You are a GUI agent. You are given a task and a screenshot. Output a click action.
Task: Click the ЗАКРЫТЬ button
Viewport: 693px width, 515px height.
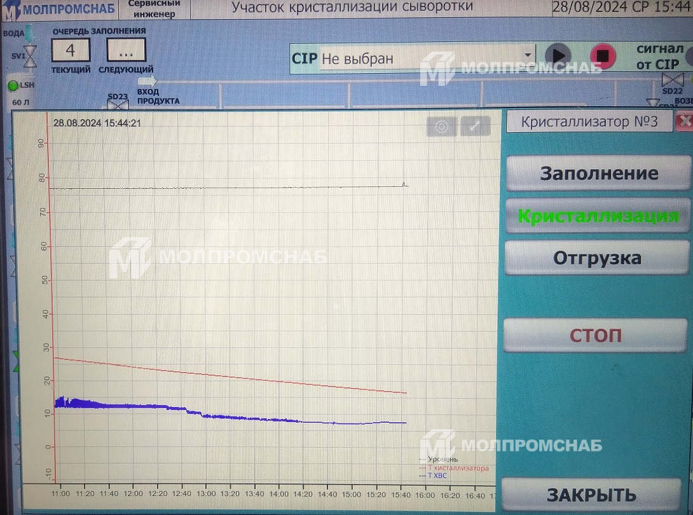[x=591, y=495]
